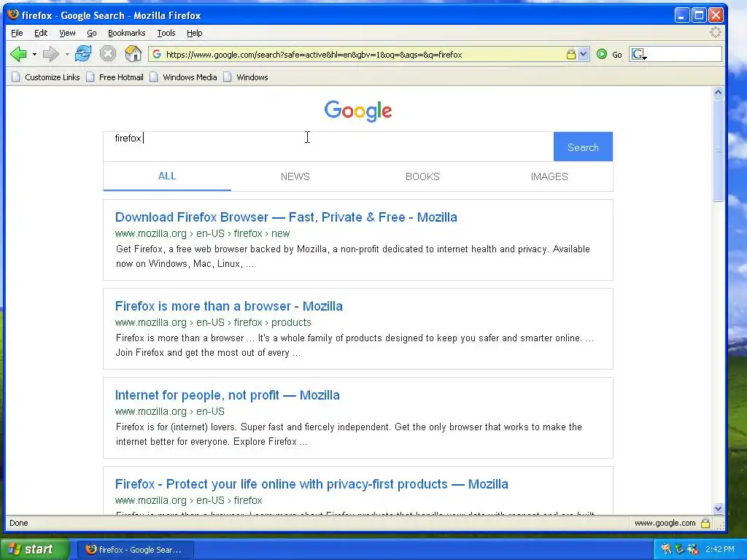Screen dimensions: 747x560
Task: Open Firefox is more than a browser link
Action: pyautogui.click(x=228, y=306)
